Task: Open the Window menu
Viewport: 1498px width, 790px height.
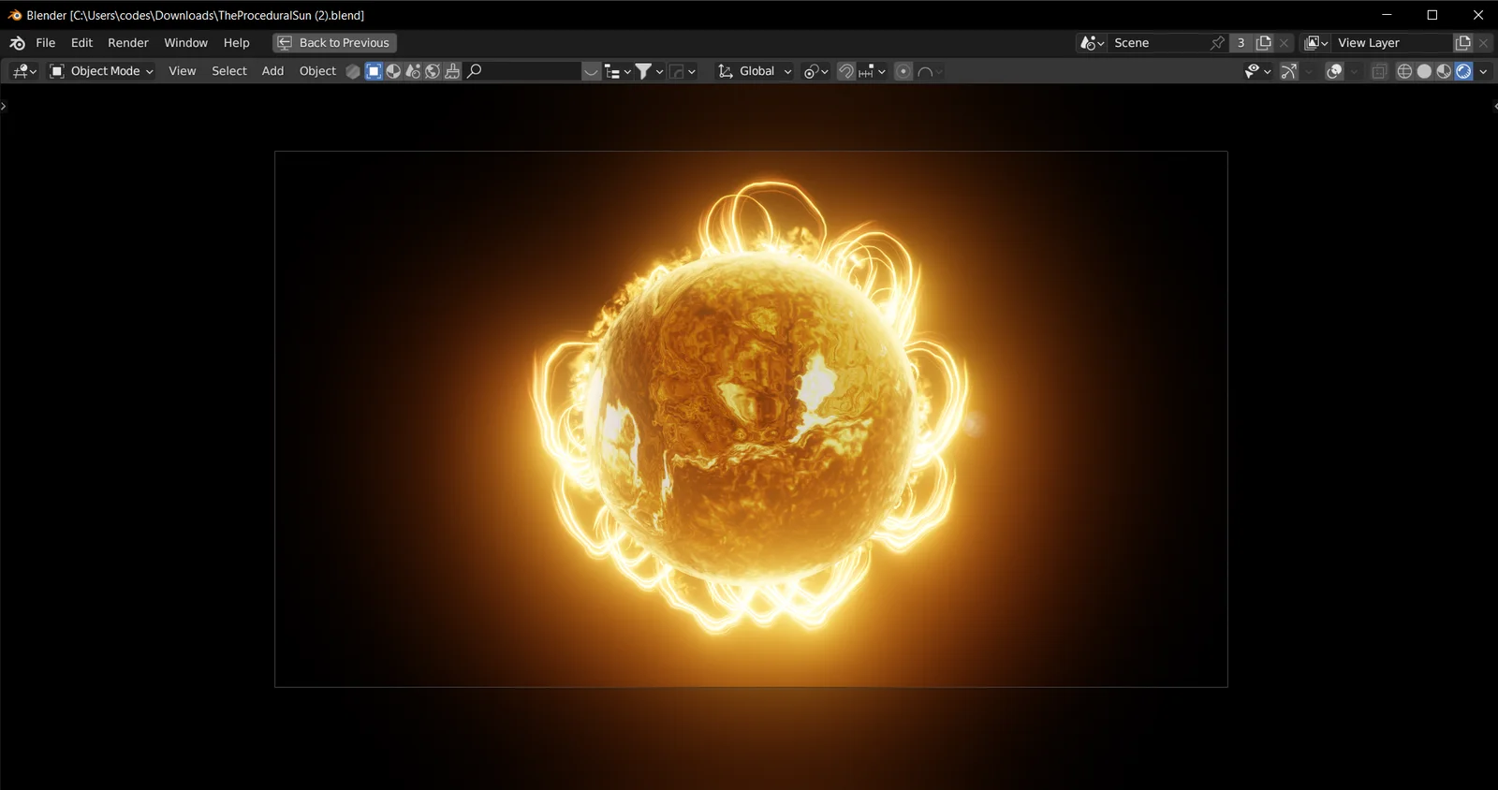Action: click(x=185, y=43)
